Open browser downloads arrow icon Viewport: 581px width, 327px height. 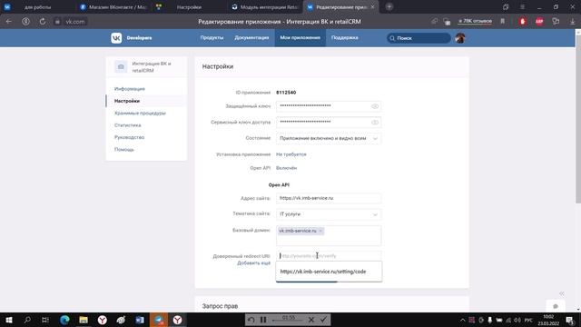click(573, 22)
